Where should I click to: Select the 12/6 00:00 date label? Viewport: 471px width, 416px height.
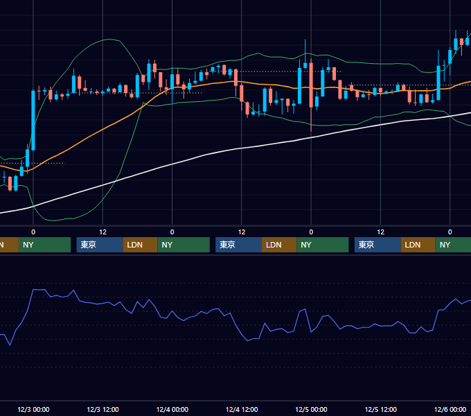(450, 409)
